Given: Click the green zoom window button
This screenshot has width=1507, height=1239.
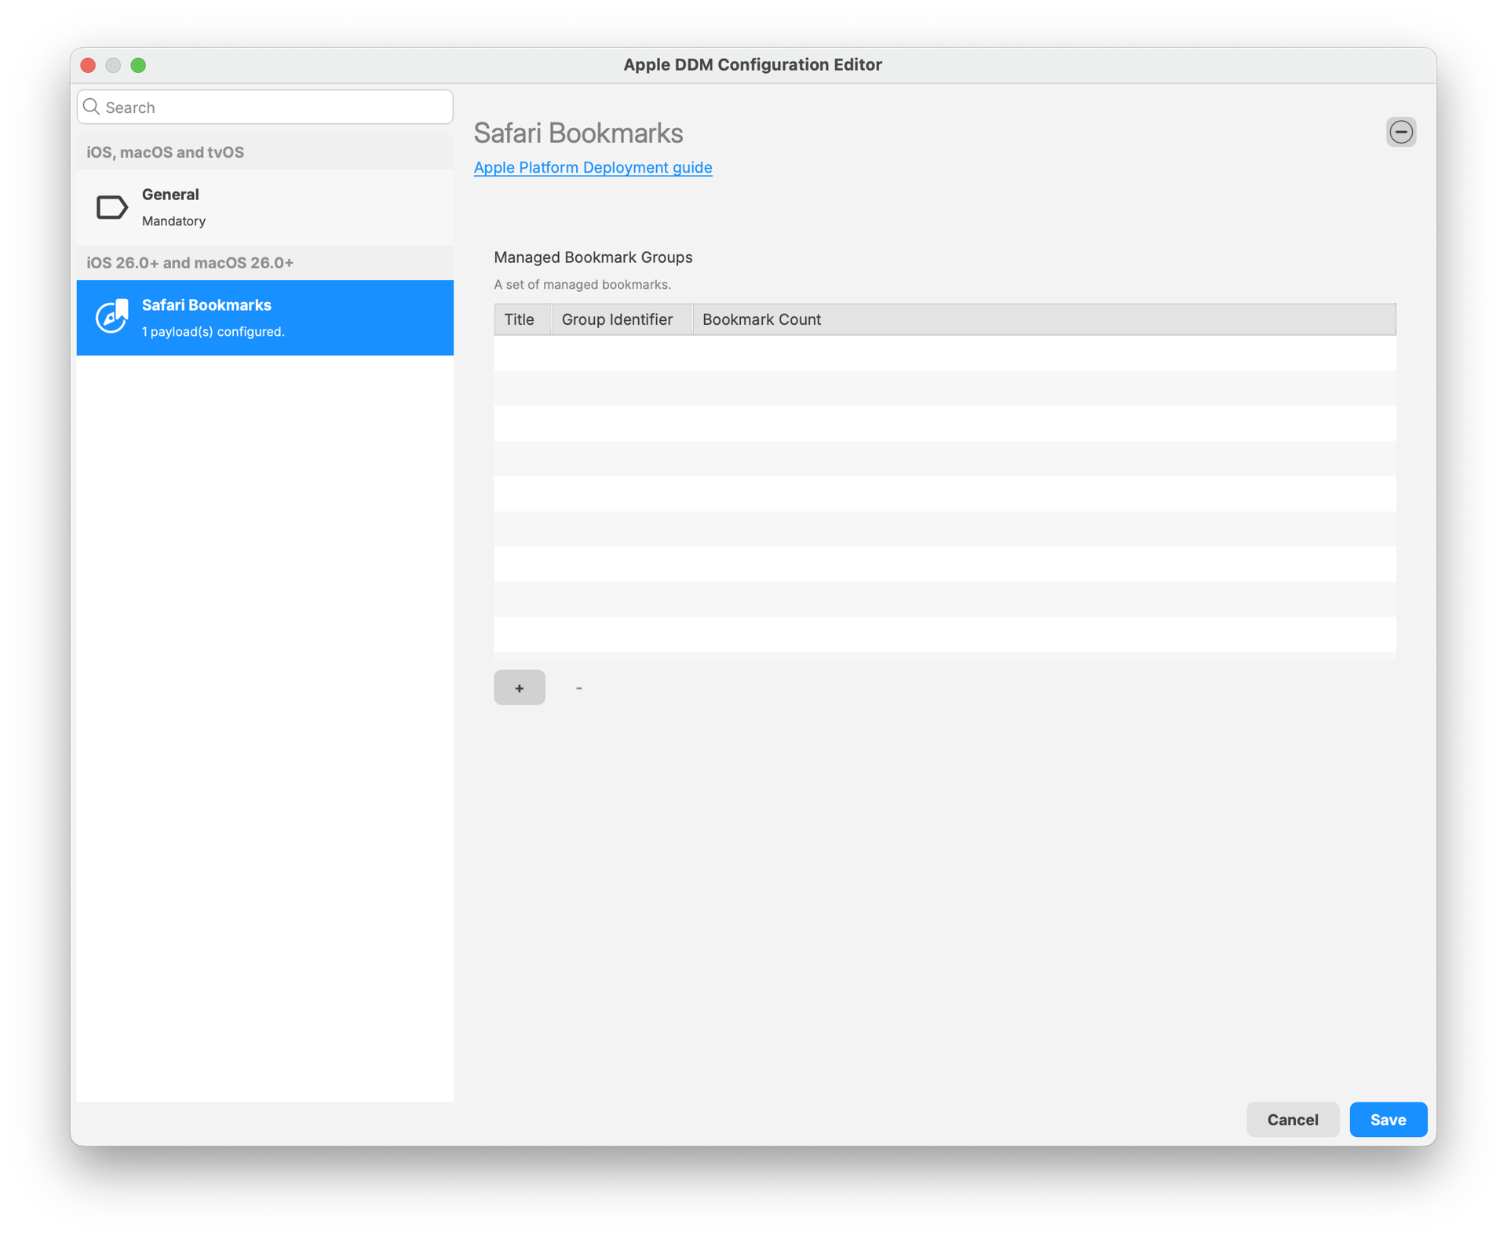Looking at the screenshot, I should click(138, 65).
